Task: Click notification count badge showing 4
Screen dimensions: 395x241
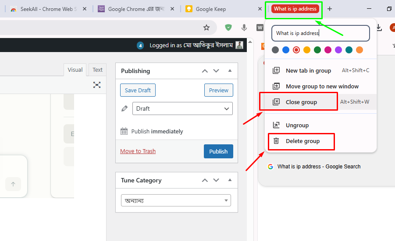Action: pyautogui.click(x=140, y=45)
